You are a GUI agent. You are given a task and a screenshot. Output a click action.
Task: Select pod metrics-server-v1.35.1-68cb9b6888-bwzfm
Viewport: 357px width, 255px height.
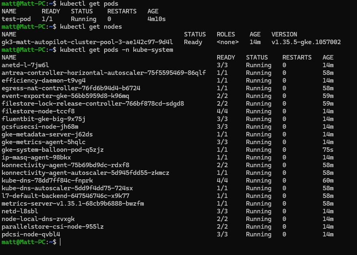[x=73, y=204]
